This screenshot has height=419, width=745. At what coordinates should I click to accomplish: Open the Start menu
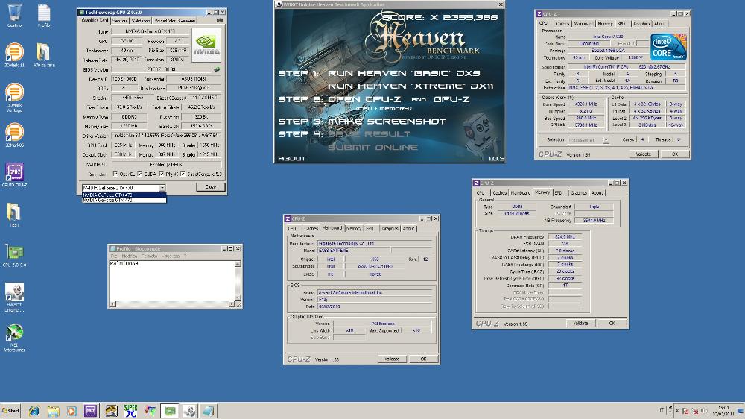click(x=11, y=411)
